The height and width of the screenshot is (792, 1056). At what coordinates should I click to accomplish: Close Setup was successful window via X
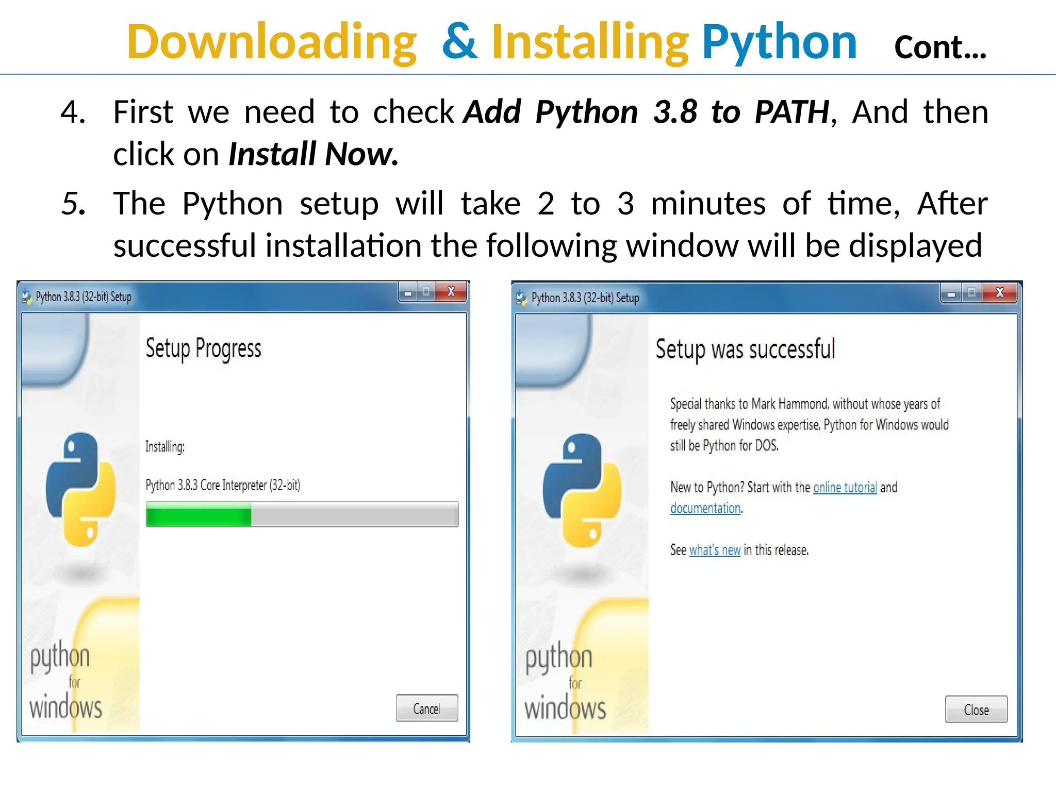click(x=1000, y=293)
